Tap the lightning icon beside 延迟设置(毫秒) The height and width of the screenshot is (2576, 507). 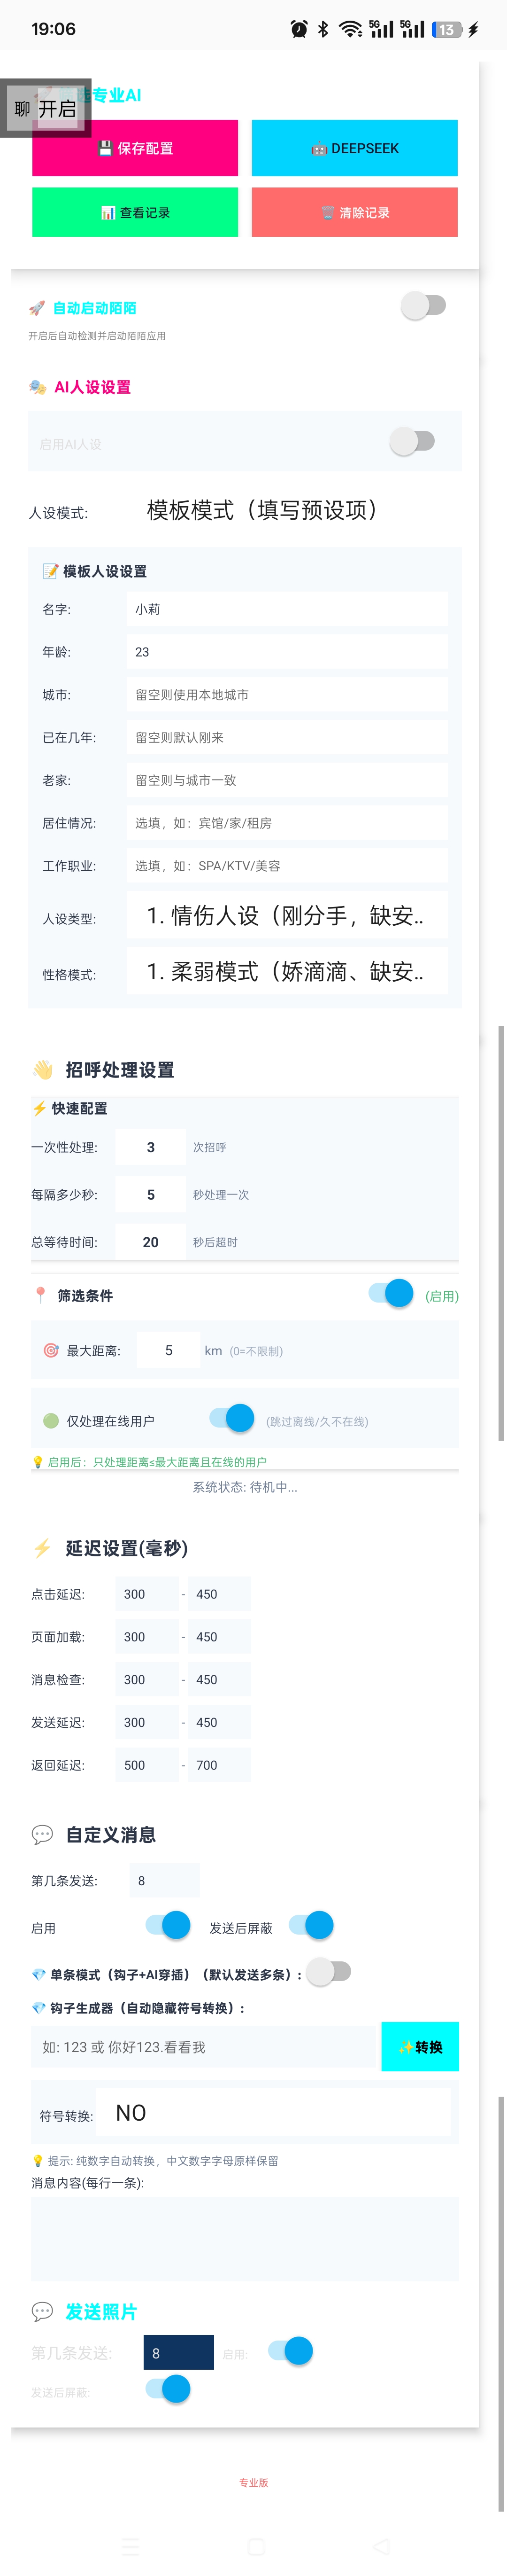click(42, 1548)
